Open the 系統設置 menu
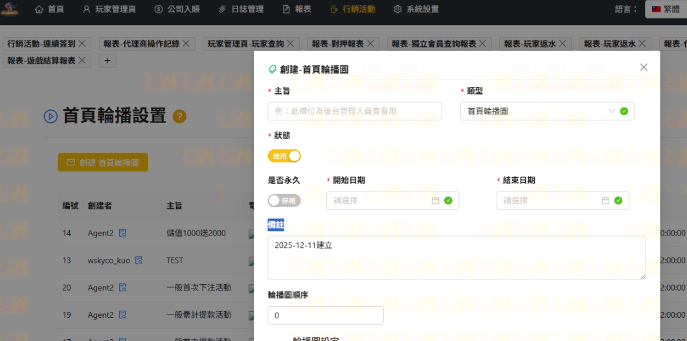This screenshot has width=687, height=341. point(416,10)
